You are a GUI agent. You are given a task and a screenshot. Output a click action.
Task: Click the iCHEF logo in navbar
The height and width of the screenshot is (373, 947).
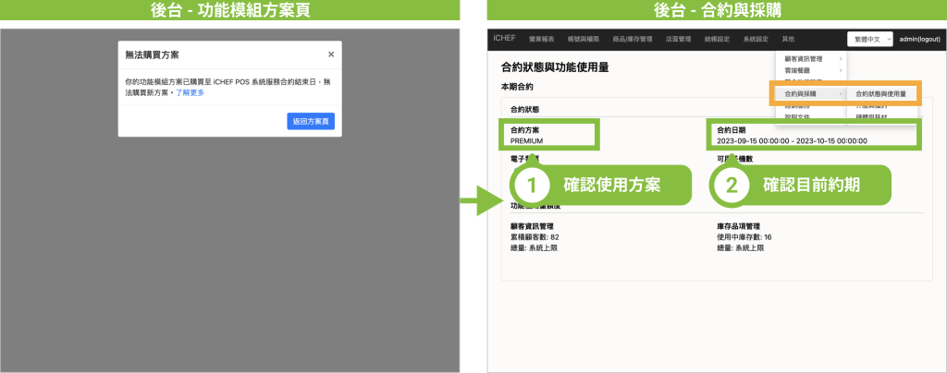(x=505, y=39)
